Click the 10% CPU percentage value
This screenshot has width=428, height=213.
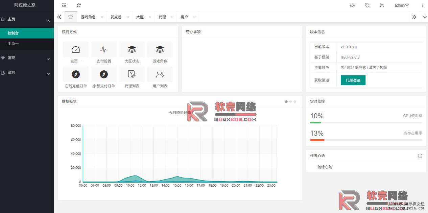click(x=317, y=116)
